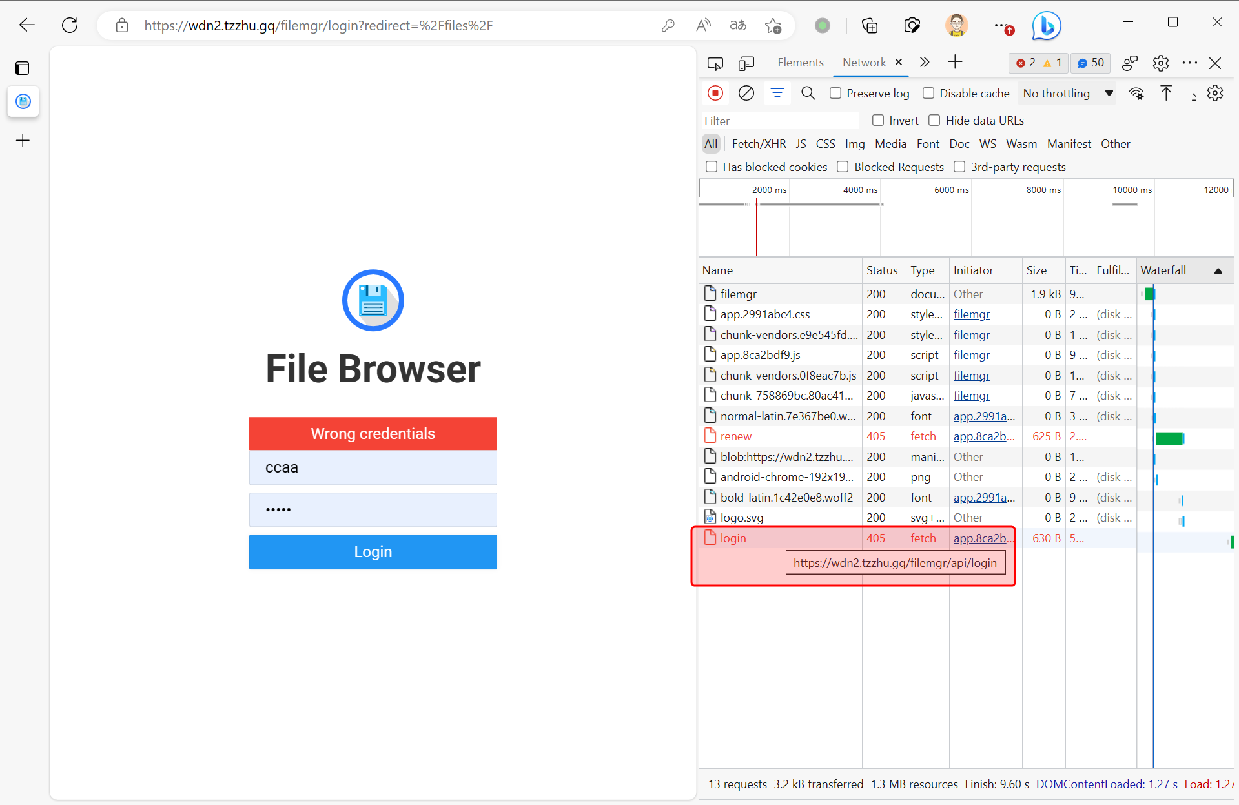Toggle the network filter funnel icon
This screenshot has width=1239, height=805.
(777, 93)
